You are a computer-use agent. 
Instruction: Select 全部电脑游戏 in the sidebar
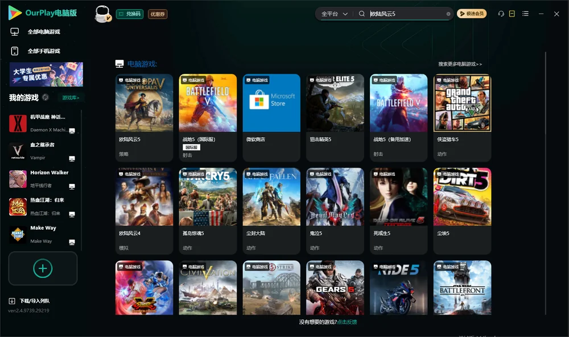coord(44,32)
